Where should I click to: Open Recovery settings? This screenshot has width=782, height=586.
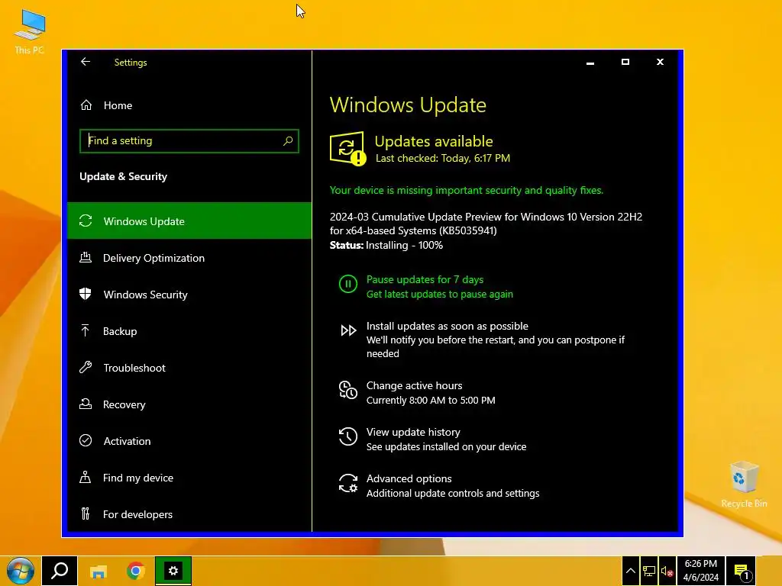[x=189, y=404]
